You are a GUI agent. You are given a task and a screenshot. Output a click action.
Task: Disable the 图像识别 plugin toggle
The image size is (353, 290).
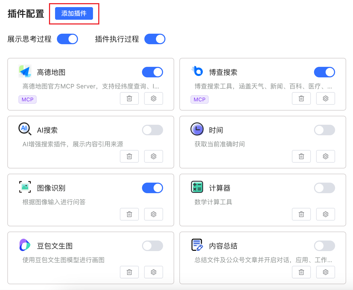pos(153,188)
